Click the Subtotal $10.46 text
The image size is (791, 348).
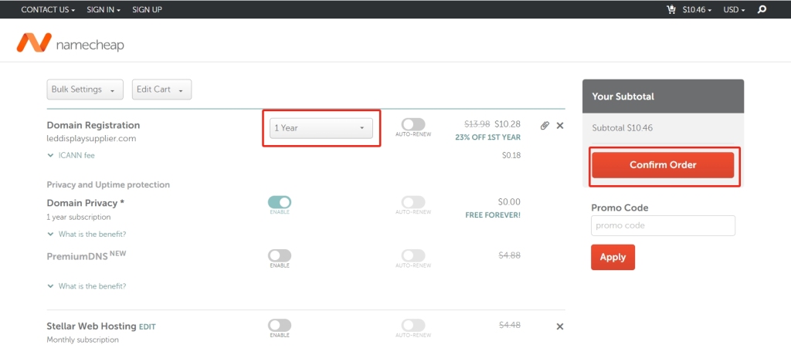pos(623,128)
